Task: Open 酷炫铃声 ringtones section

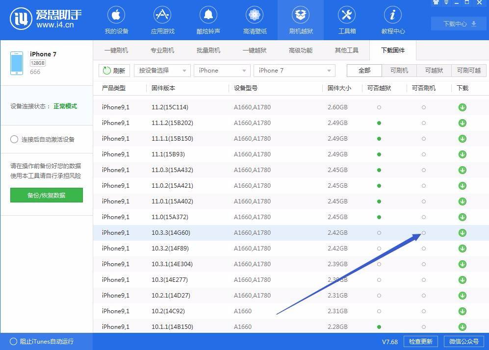Action: [208, 20]
